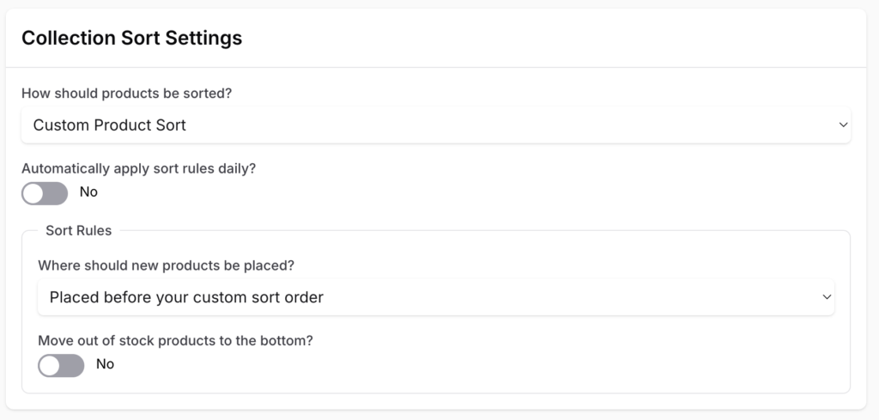
Task: Click "No" label beside the out-of-stock toggle
Action: coord(105,364)
